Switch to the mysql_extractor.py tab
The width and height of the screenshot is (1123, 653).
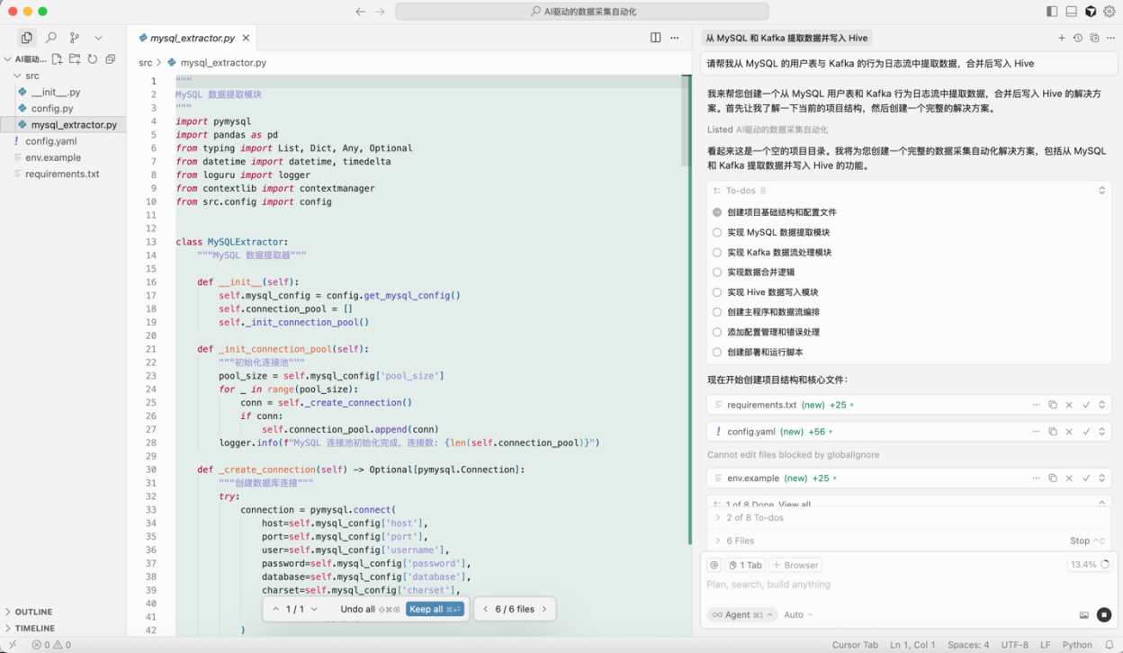coord(192,38)
